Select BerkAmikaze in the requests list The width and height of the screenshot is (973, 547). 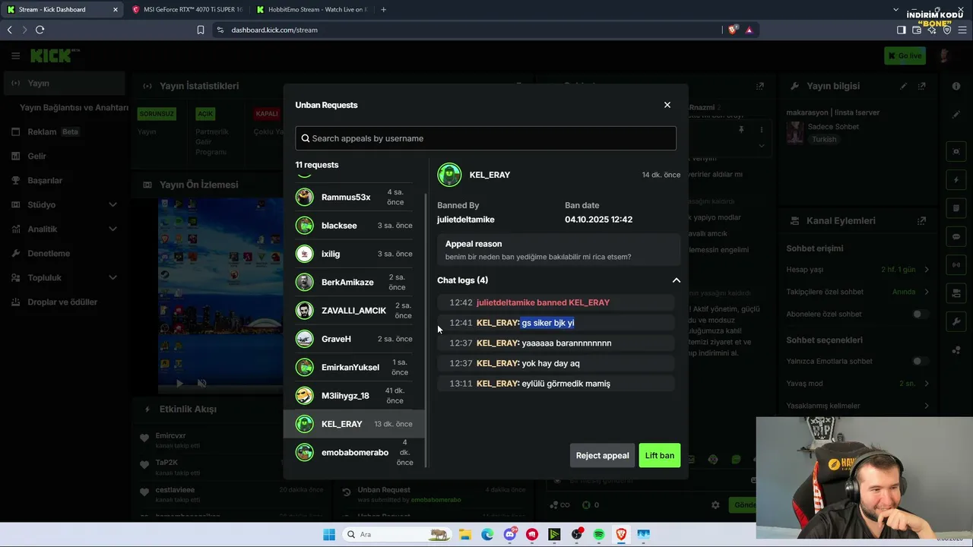(354, 282)
